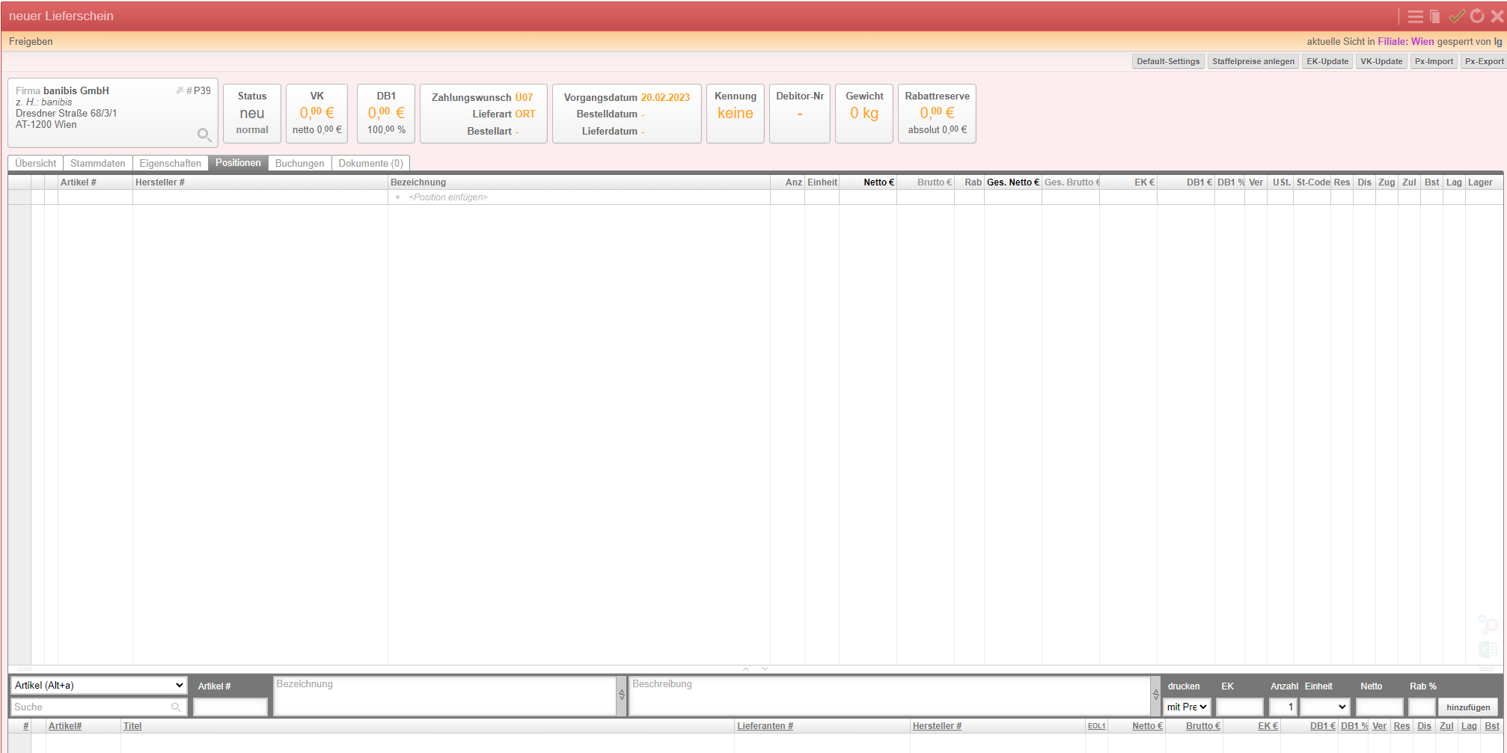Click the Anzahl field showing 1
The width and height of the screenshot is (1507, 753).
pyautogui.click(x=1283, y=707)
